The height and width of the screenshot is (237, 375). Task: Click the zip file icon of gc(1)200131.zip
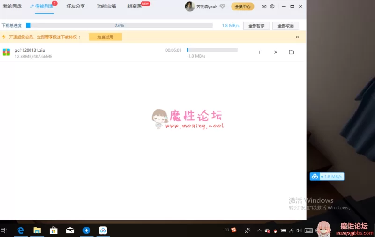coord(6,52)
